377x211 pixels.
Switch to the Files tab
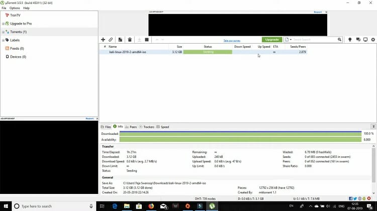tap(106, 127)
